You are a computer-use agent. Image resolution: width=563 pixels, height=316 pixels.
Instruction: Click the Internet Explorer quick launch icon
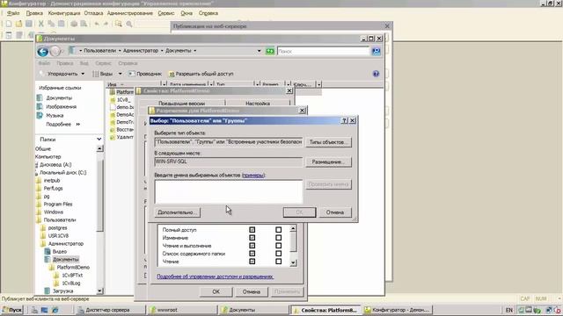55,310
